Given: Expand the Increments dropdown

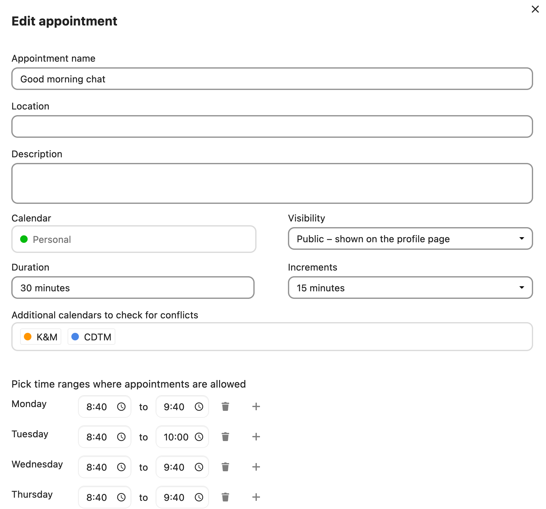Looking at the screenshot, I should [410, 288].
